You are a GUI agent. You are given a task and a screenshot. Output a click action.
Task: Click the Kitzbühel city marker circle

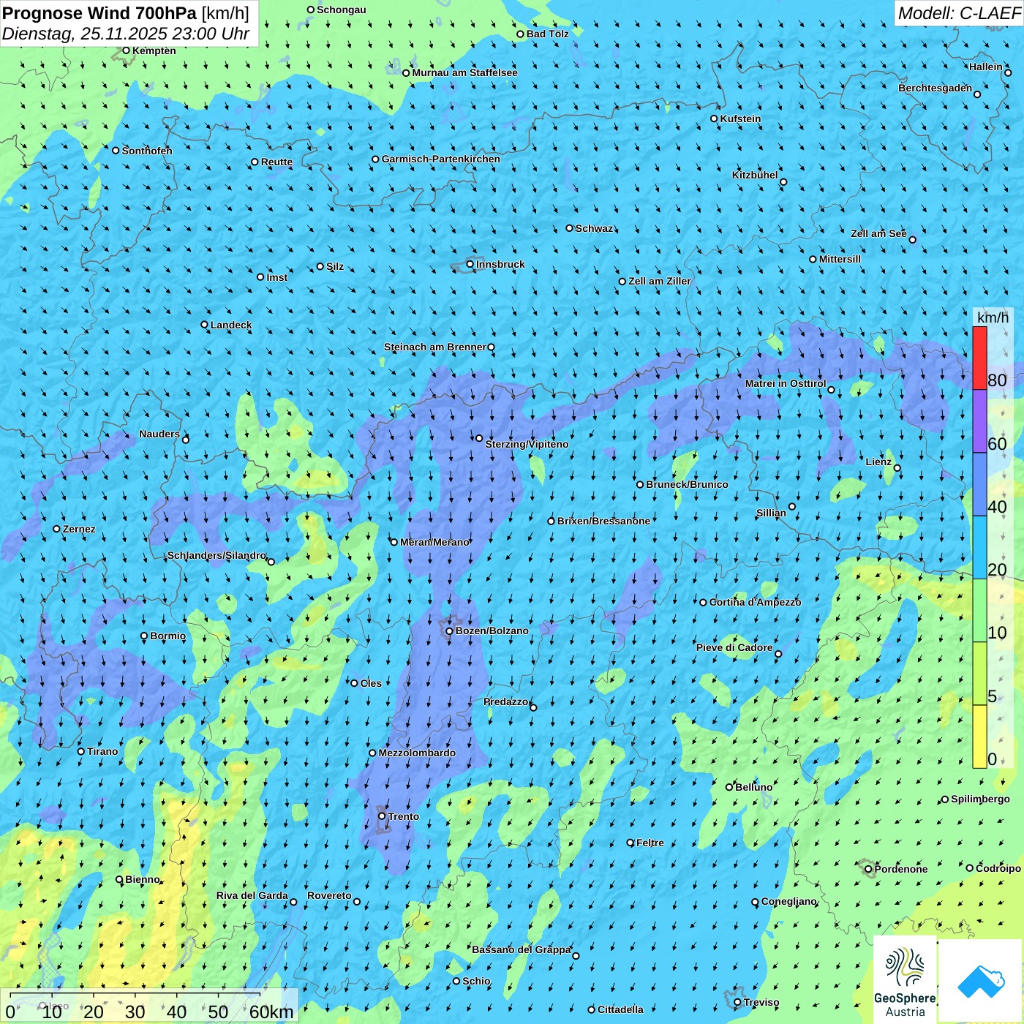(783, 182)
